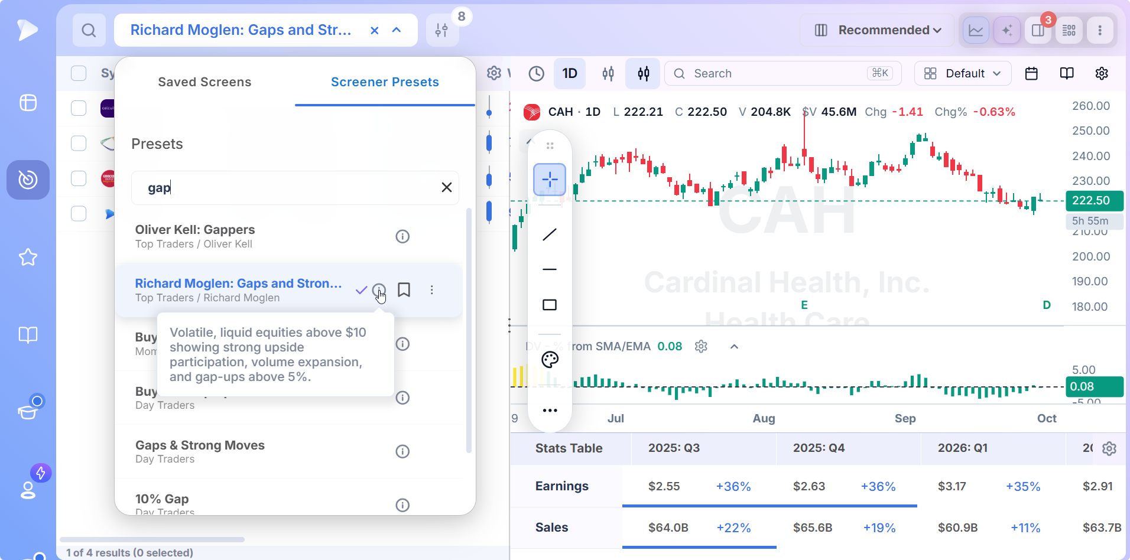Clear the selected Richard Moglen screen

coord(374,30)
